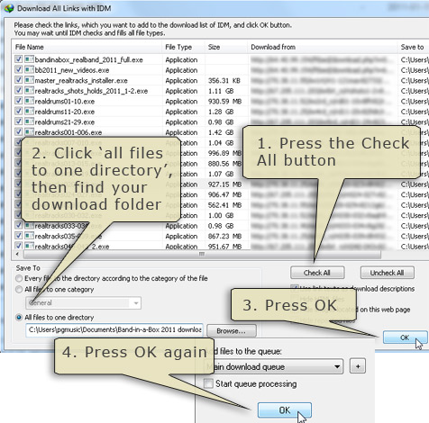The height and width of the screenshot is (423, 429).
Task: Toggle realtracks001-006.exe checkbox
Action: tap(19, 131)
